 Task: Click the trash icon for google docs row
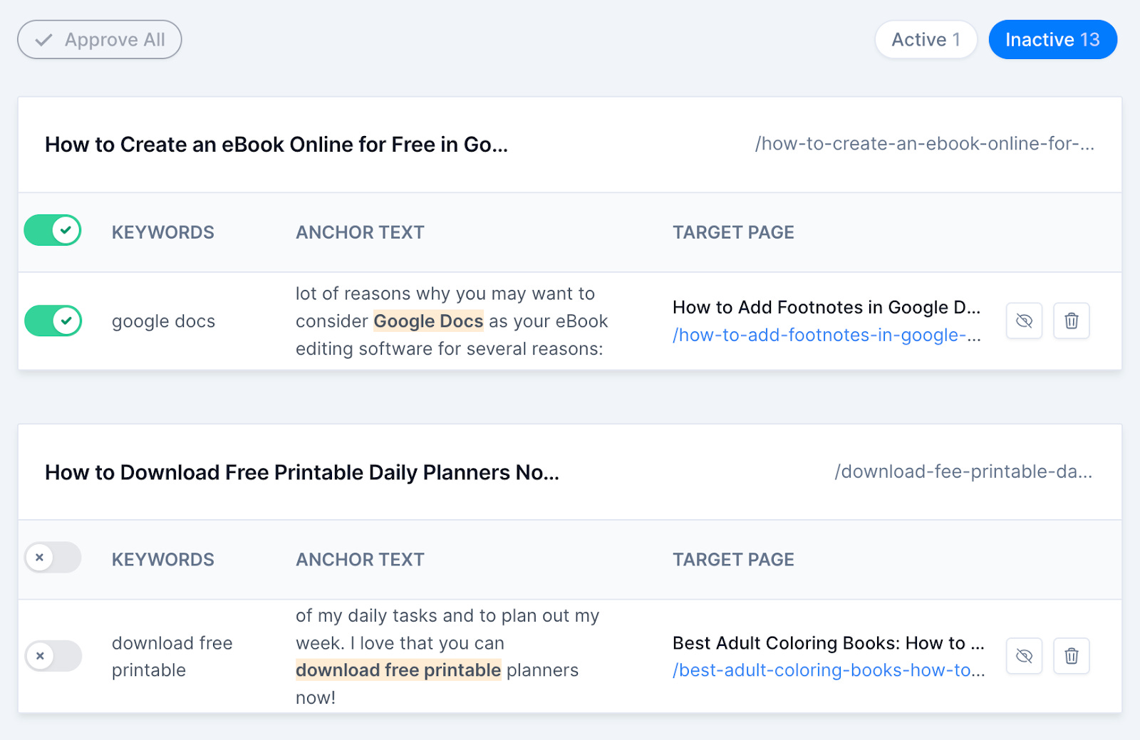pos(1071,321)
